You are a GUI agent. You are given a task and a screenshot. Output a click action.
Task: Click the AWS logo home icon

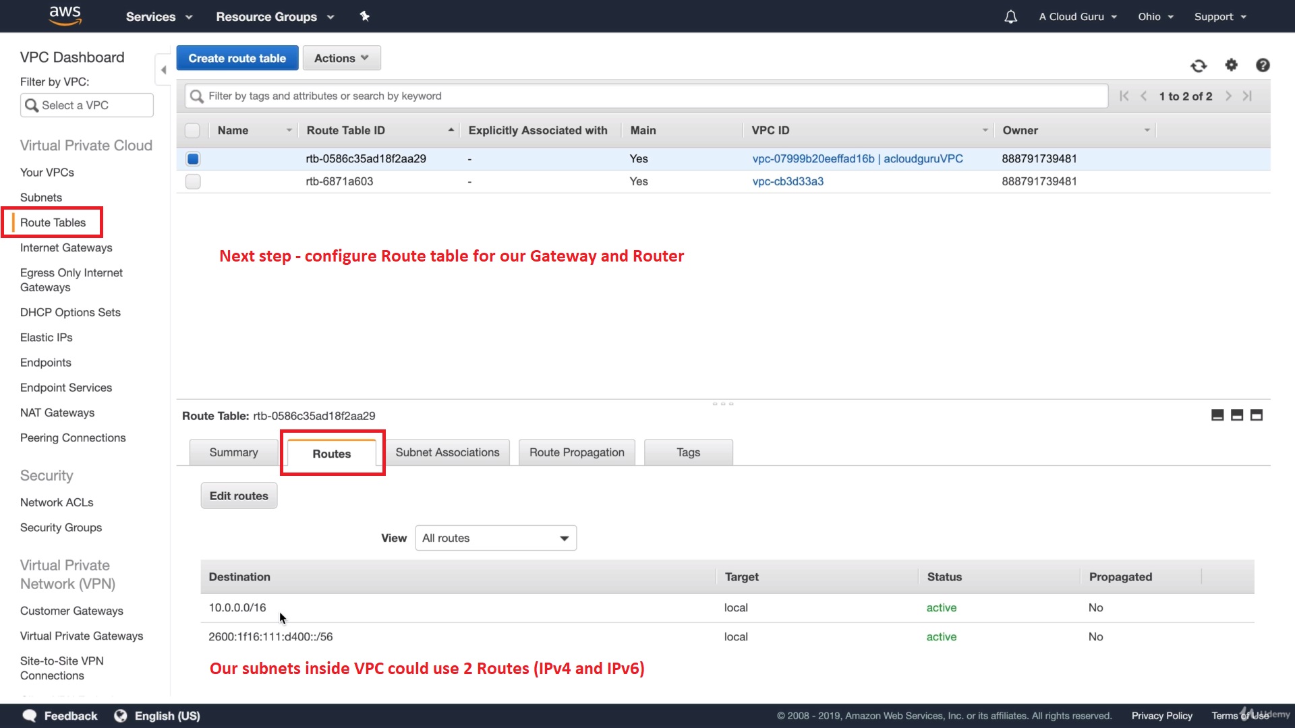tap(65, 16)
